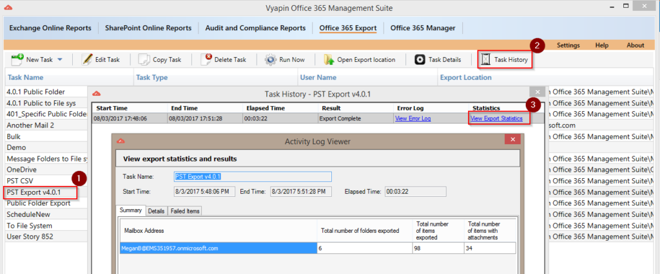Click the Edit Task pencil icon
Viewport: 660px width, 274px height.
click(x=87, y=60)
